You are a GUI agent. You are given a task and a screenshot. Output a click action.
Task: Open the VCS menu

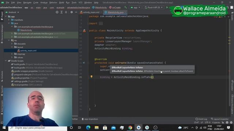[x=80, y=3]
